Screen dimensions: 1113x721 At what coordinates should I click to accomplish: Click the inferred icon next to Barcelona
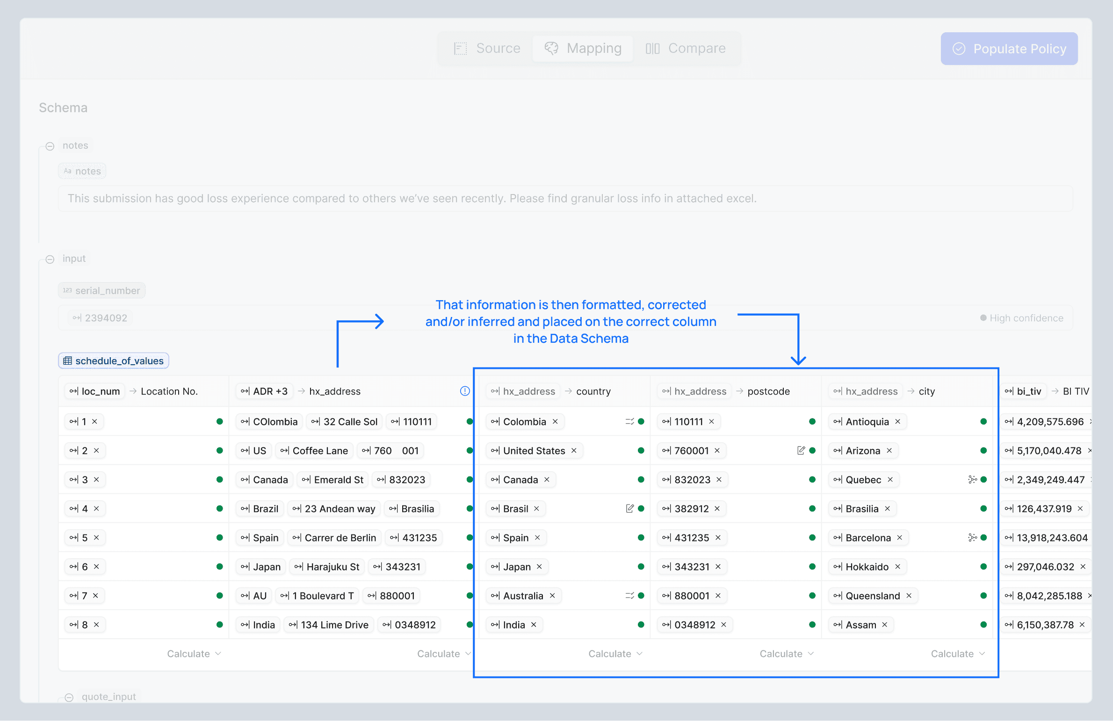[972, 537]
